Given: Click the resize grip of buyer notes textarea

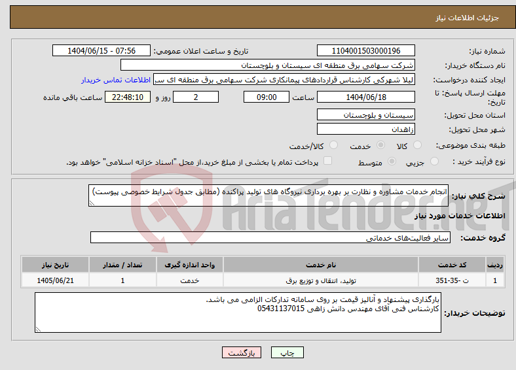Looking at the screenshot, I should click(38, 329).
